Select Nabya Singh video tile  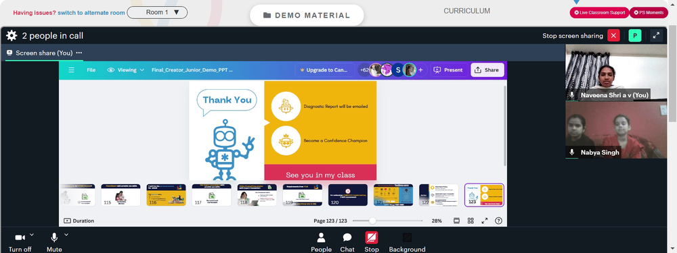pyautogui.click(x=616, y=130)
